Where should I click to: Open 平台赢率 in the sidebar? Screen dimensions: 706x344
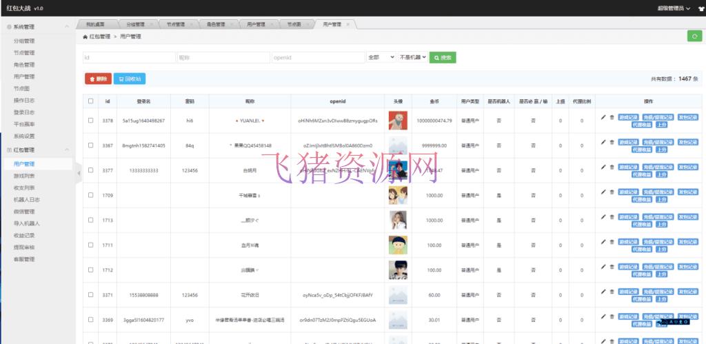click(x=24, y=124)
